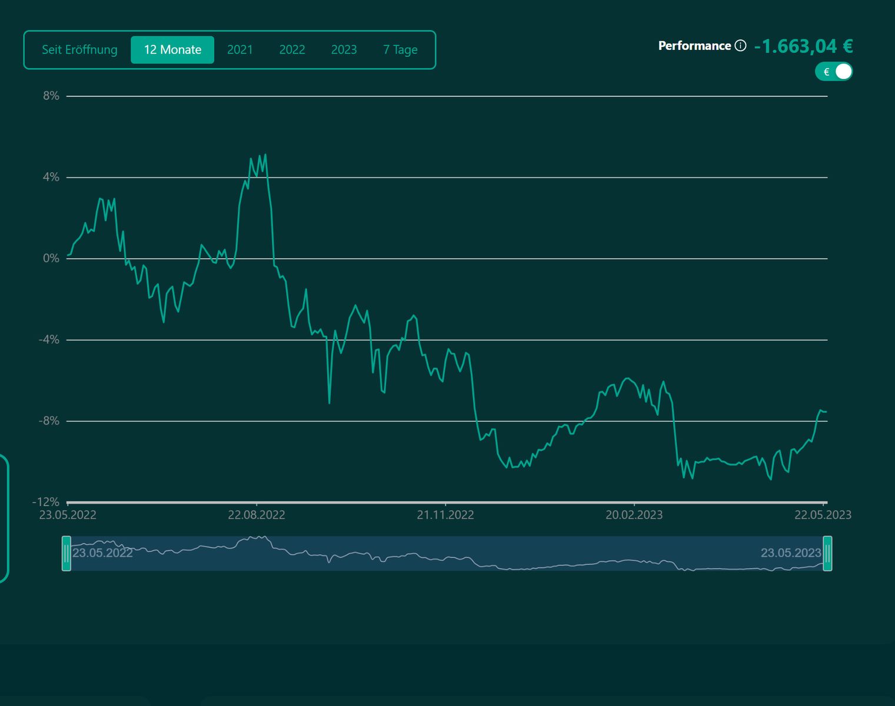Click the 23.05.2022 x-axis date label
Viewport: 895px width, 706px height.
[68, 515]
